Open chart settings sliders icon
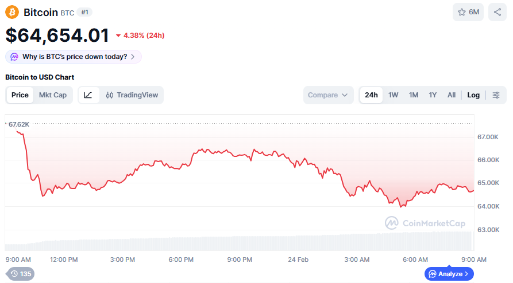Image resolution: width=513 pixels, height=283 pixels. (x=496, y=95)
